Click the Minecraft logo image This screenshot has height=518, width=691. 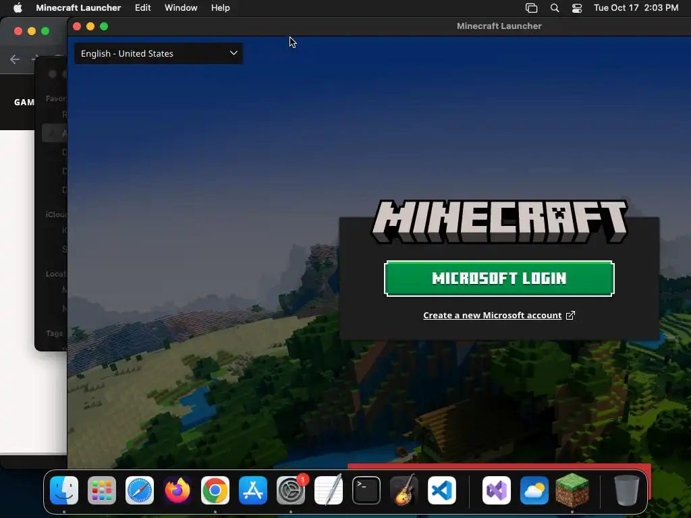point(499,221)
